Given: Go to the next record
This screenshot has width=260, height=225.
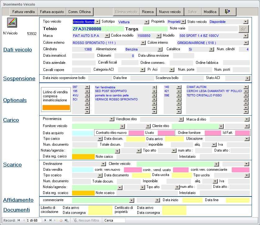Looking at the screenshot, I should click(45, 220).
